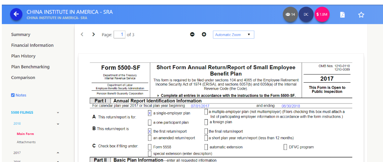
Task: Expand the 2017 filing year
Action: coord(58,152)
